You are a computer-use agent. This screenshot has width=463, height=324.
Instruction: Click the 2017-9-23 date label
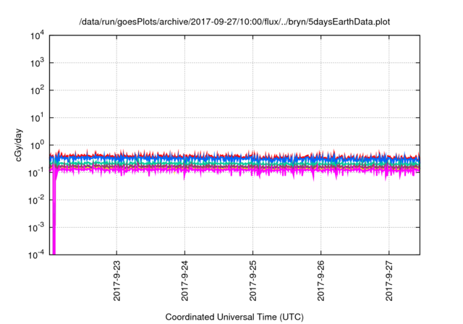(117, 281)
